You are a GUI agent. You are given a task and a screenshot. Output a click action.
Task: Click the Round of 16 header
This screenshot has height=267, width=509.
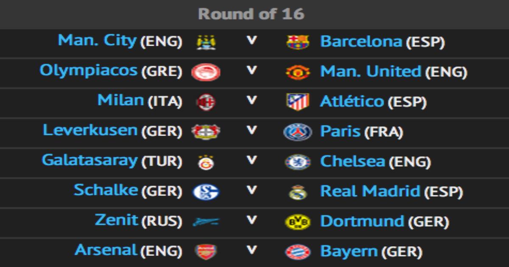(251, 14)
